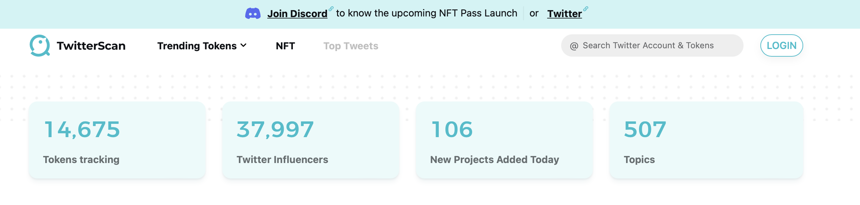Click the 14,675 tokens count number
The image size is (860, 205).
[x=82, y=129]
